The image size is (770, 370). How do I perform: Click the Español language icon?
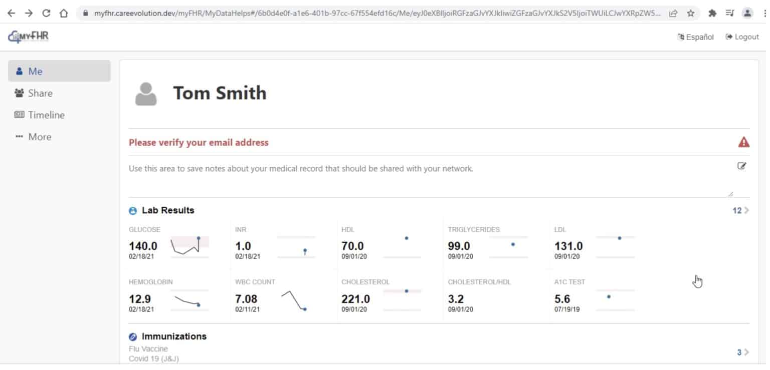[680, 37]
